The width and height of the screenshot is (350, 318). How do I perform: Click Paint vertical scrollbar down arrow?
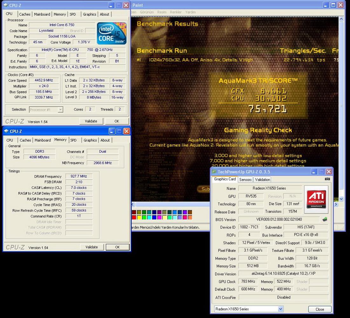[x=341, y=199]
